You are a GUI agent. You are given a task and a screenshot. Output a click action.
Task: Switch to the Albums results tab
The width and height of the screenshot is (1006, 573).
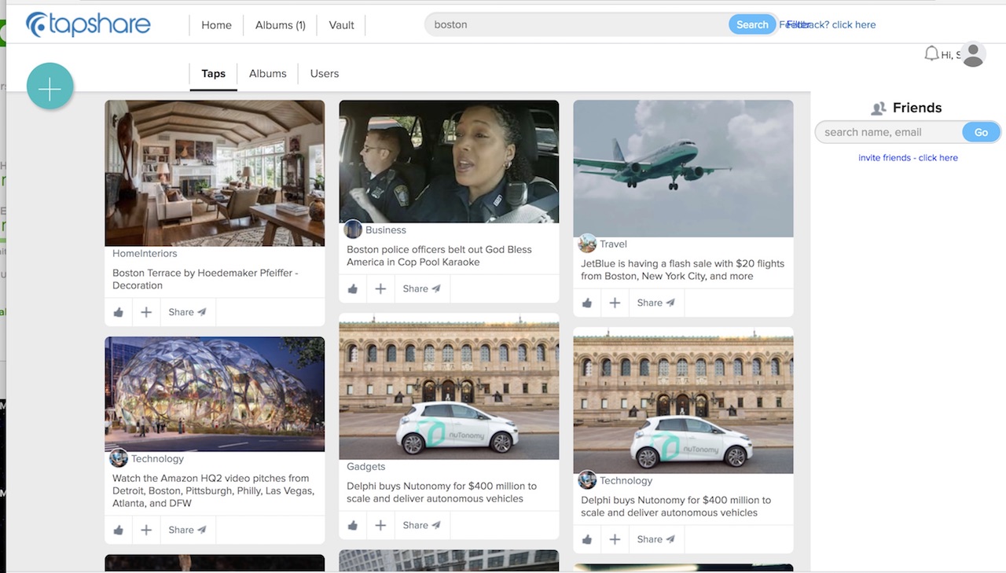click(x=267, y=73)
